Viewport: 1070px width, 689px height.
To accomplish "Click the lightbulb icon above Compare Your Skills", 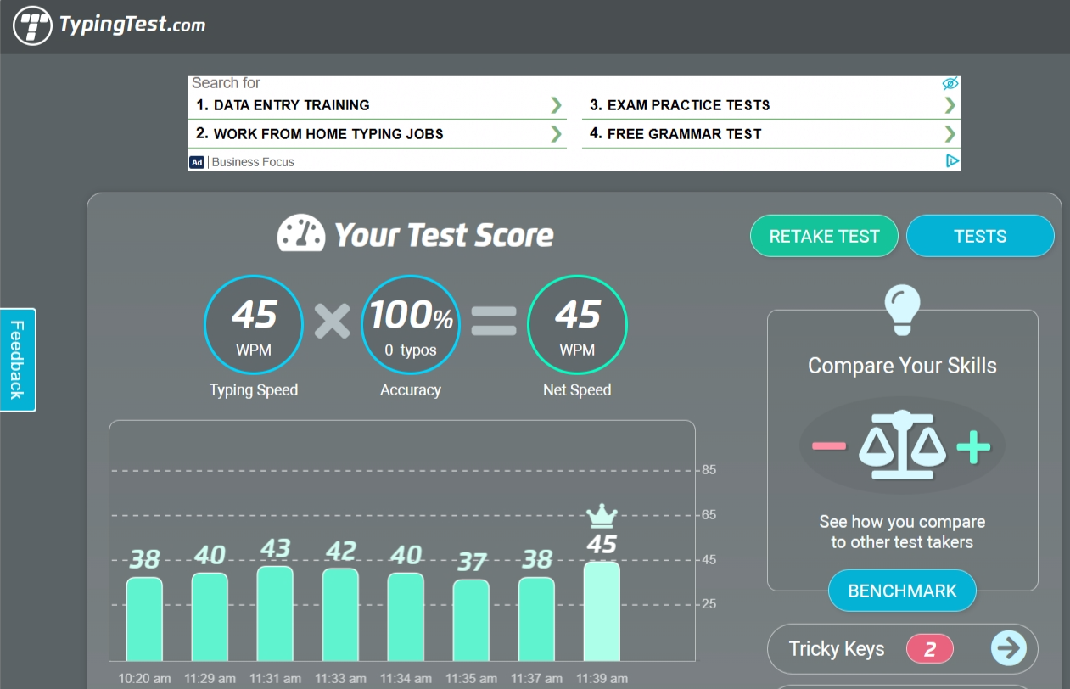I will pos(902,310).
